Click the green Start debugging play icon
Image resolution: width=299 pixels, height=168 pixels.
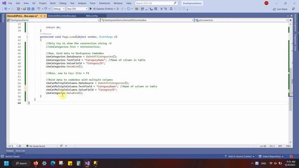pos(91,9)
